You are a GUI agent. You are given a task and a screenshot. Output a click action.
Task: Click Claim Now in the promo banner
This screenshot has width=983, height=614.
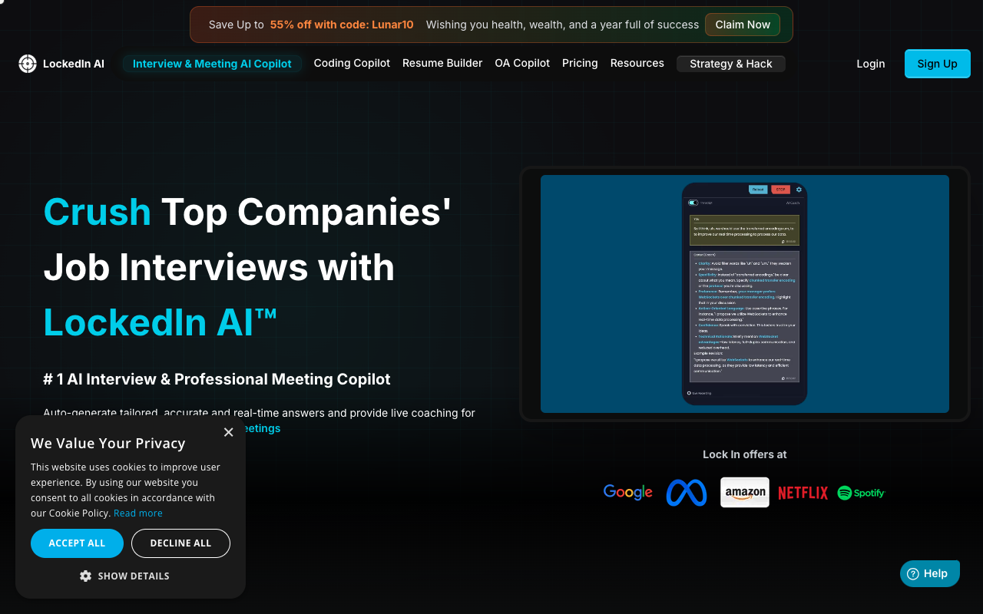743,25
